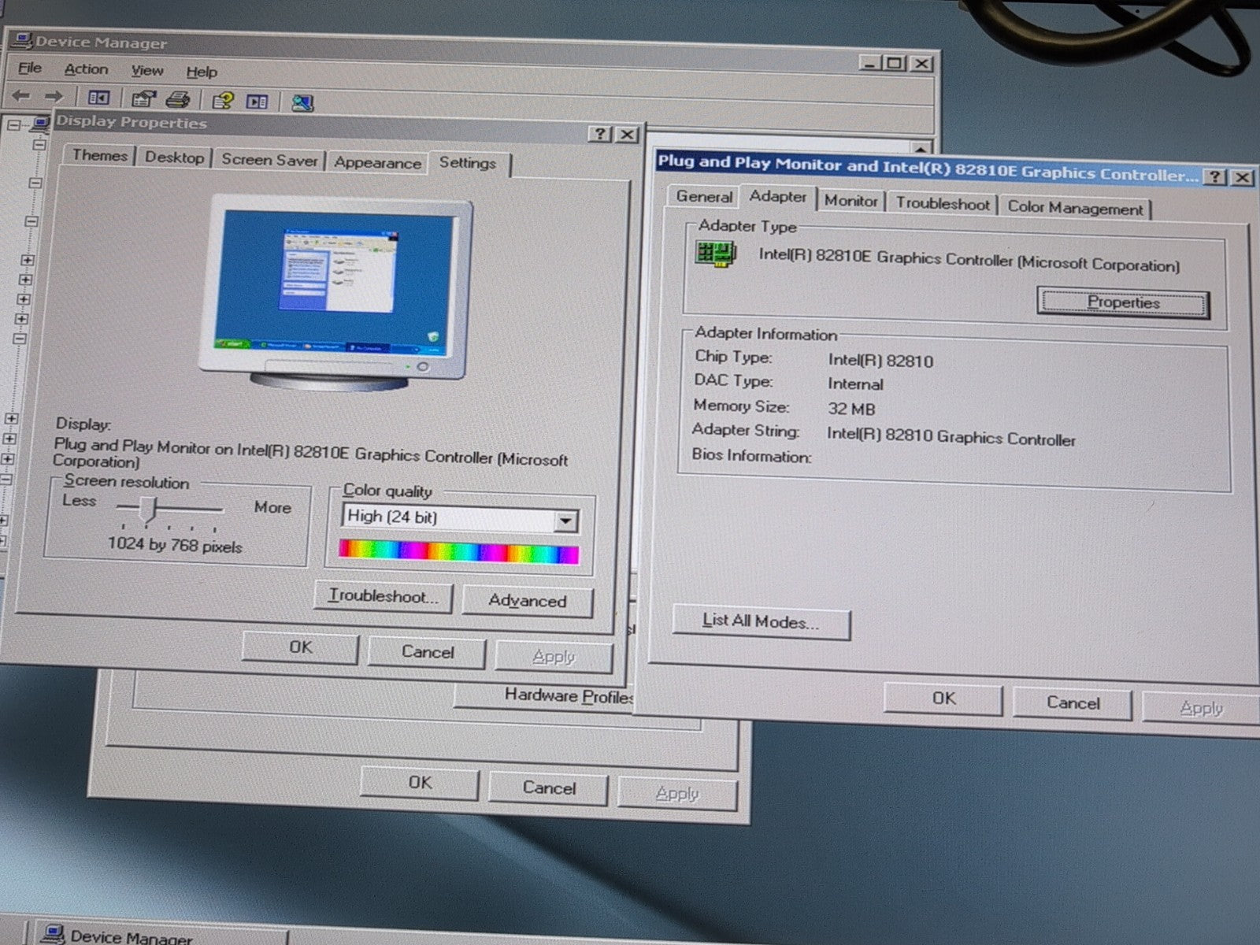Close the Display Properties dialog with X
The height and width of the screenshot is (945, 1260).
pos(627,135)
